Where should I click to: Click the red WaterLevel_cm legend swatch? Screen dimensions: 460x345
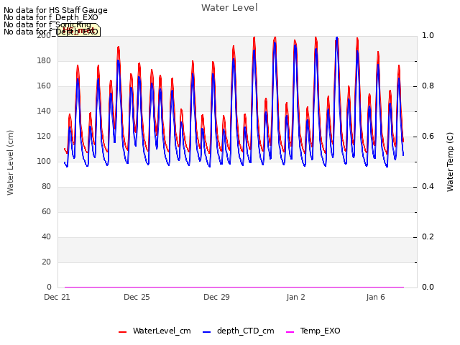(122, 332)
